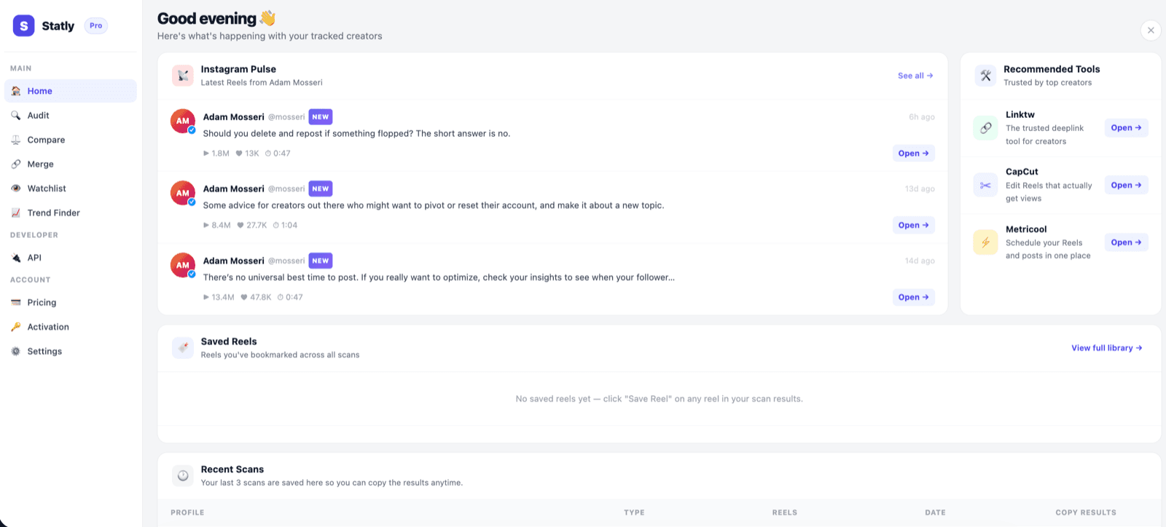Open the CapCut tool
This screenshot has height=527, width=1166.
[x=1126, y=185]
